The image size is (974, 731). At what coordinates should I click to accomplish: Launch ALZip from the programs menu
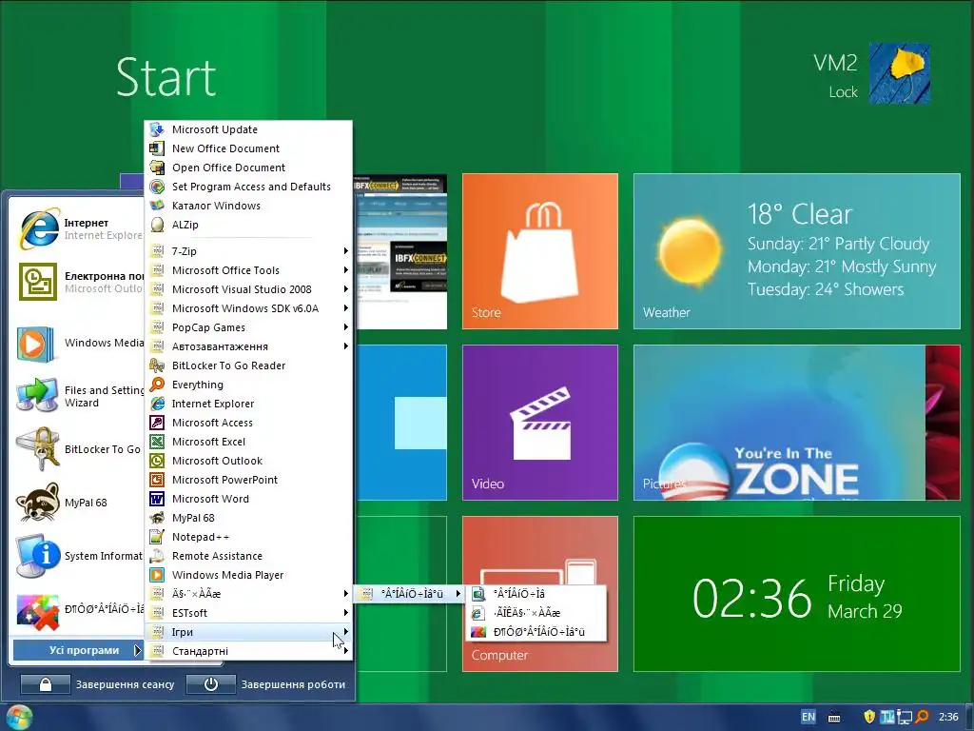(248, 225)
